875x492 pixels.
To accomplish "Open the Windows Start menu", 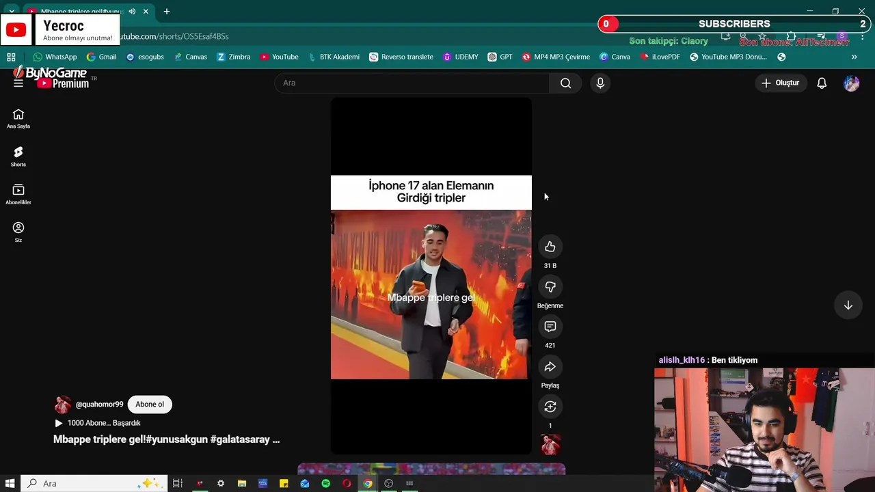I will (x=10, y=483).
